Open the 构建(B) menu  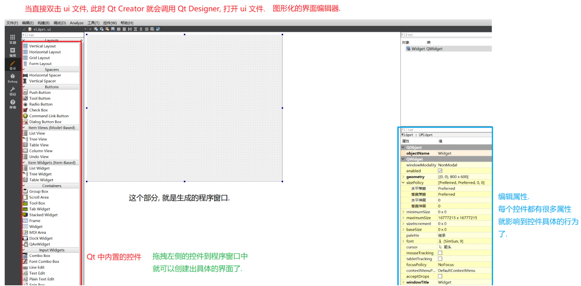pos(44,23)
